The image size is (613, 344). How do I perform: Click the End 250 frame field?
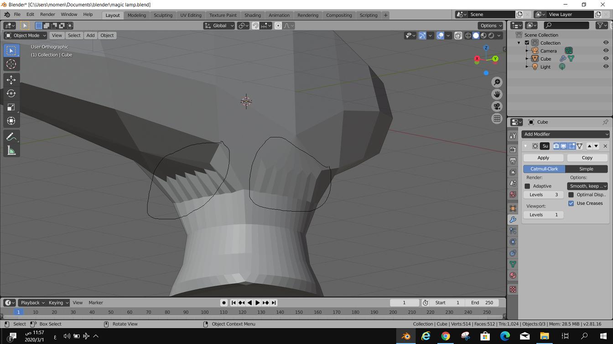tap(483, 303)
